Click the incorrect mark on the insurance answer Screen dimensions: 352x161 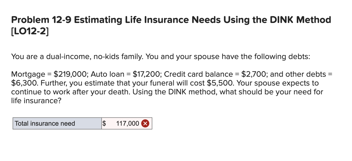pos(146,123)
